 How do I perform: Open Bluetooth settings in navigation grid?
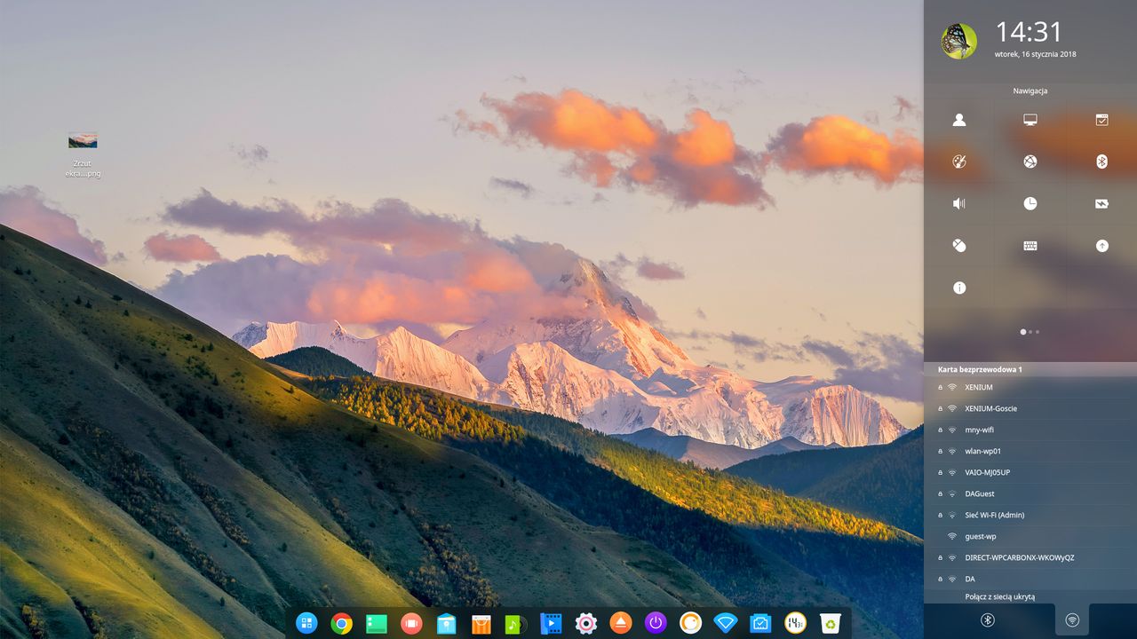coord(1101,162)
